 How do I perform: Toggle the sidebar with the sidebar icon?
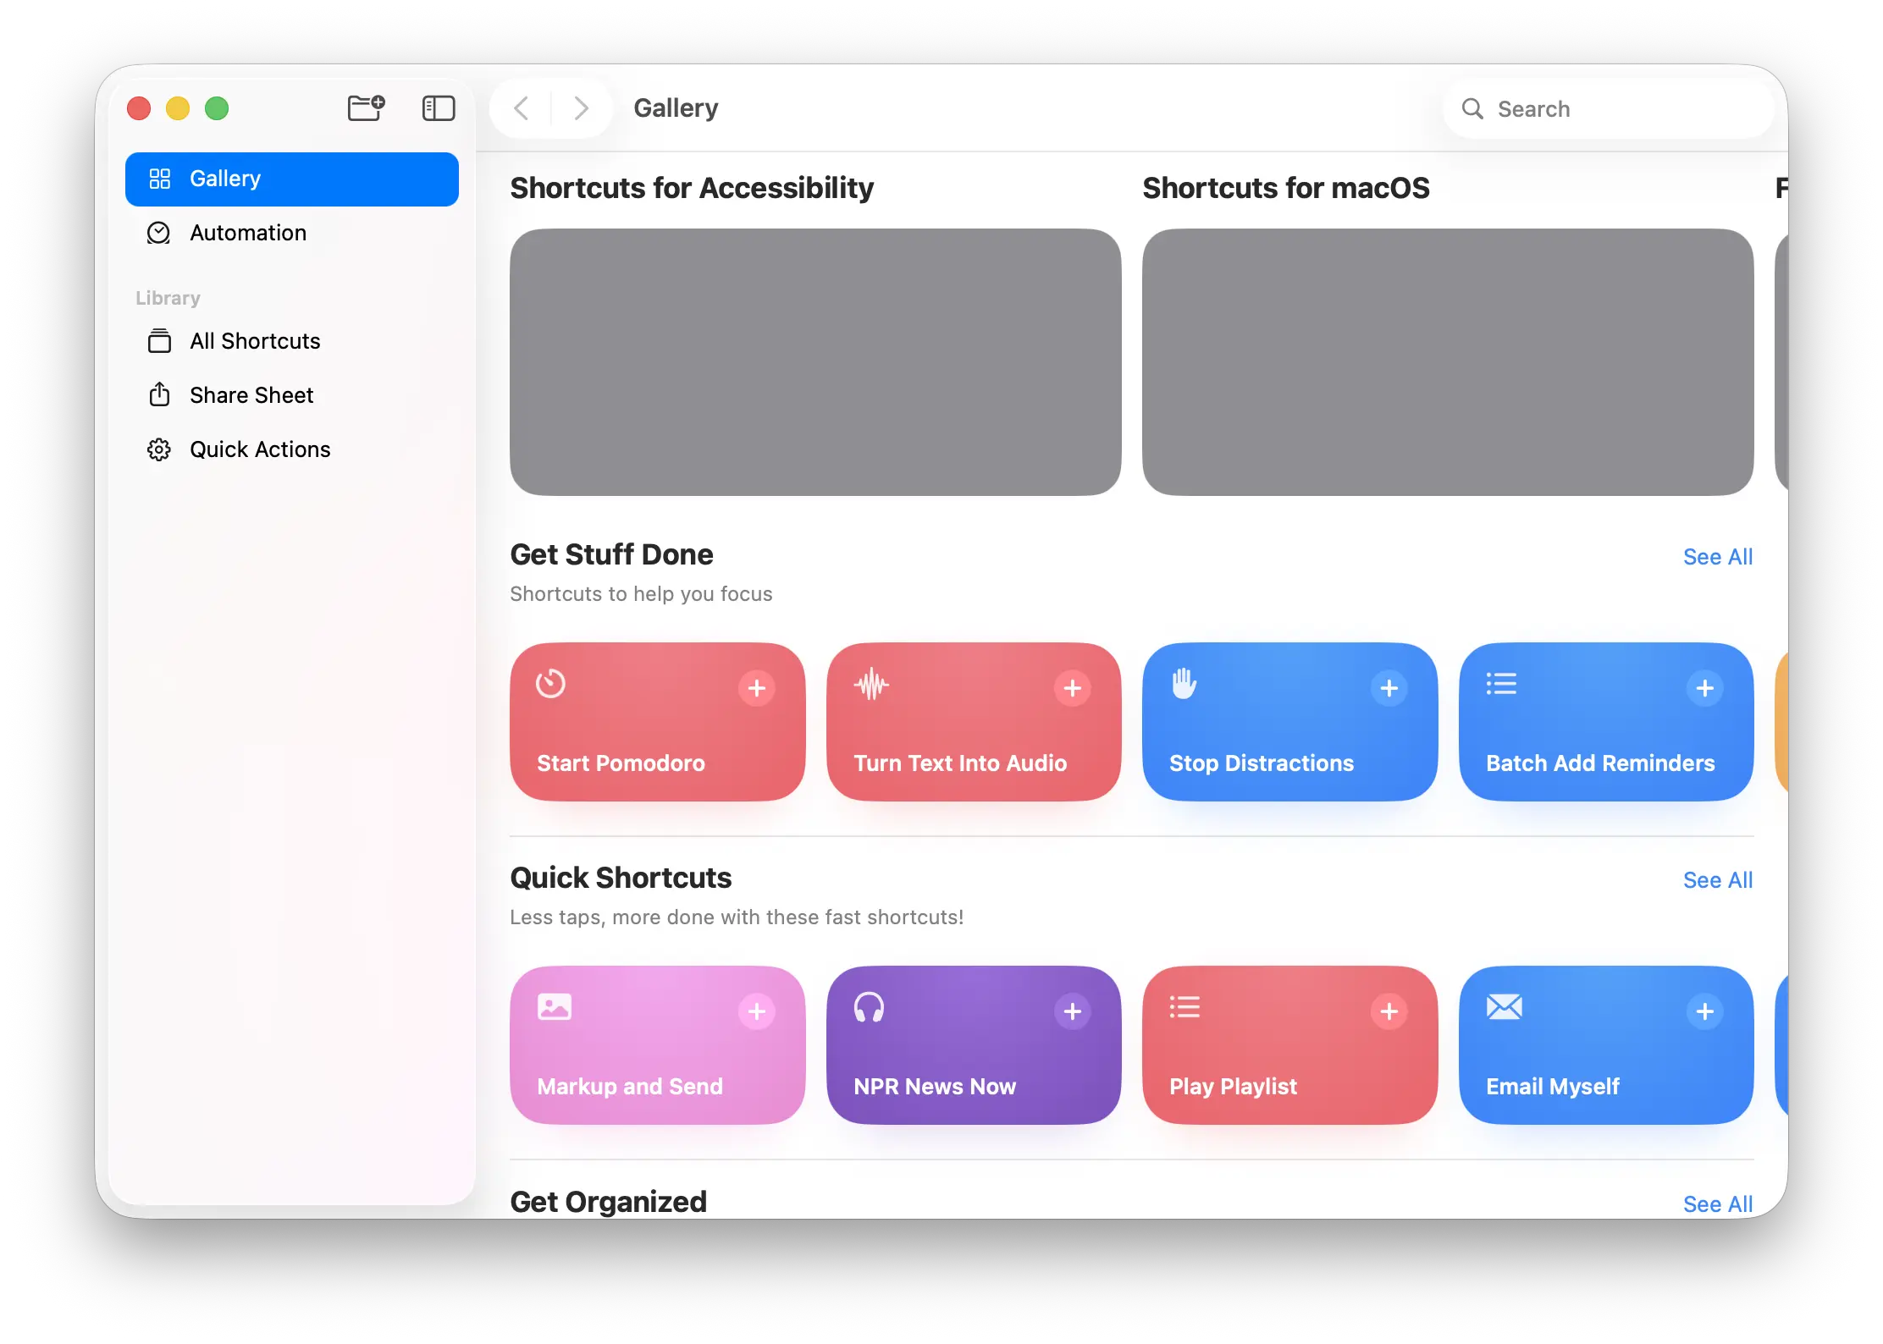coord(439,108)
